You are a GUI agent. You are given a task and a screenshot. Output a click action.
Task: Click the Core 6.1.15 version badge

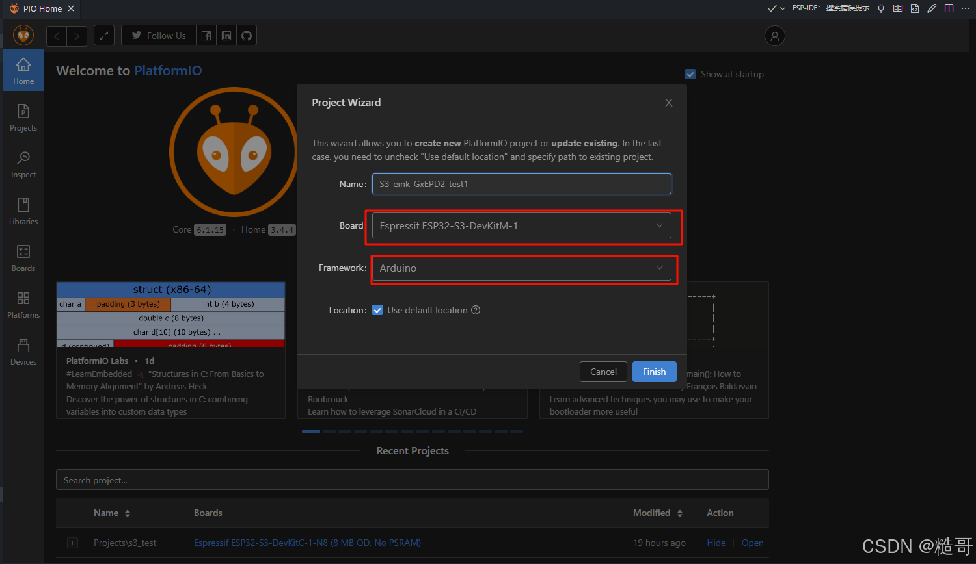point(210,230)
